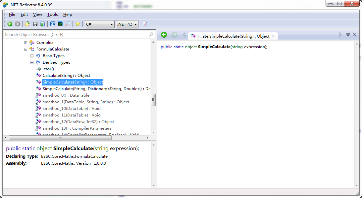Close the SimpleCalculate(String) tab

(273, 36)
